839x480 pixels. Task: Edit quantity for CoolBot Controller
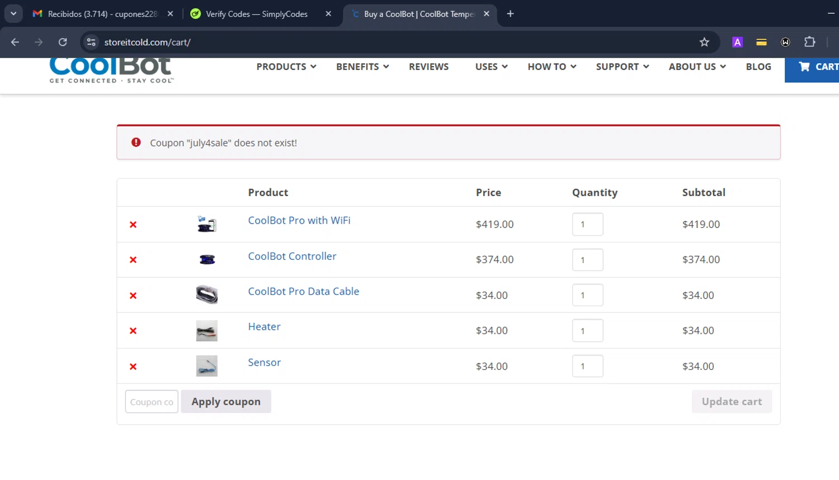click(588, 260)
